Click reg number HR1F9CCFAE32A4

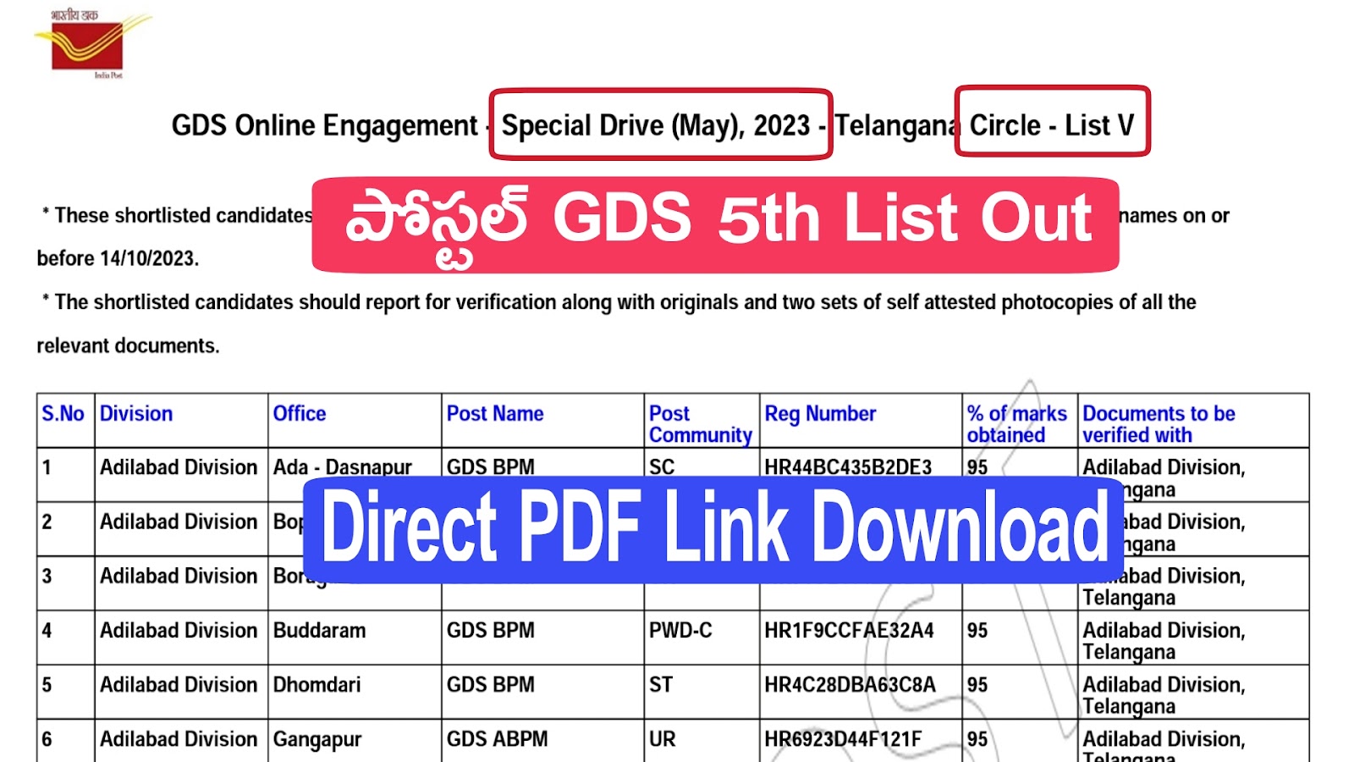pyautogui.click(x=849, y=630)
